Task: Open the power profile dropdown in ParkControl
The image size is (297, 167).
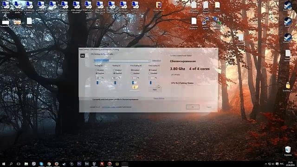Action: 122,61
